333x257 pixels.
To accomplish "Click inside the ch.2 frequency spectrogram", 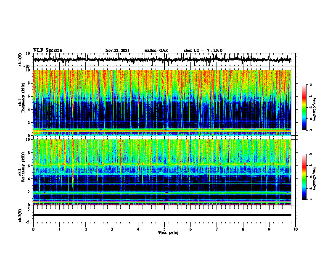I will pyautogui.click(x=162, y=172).
